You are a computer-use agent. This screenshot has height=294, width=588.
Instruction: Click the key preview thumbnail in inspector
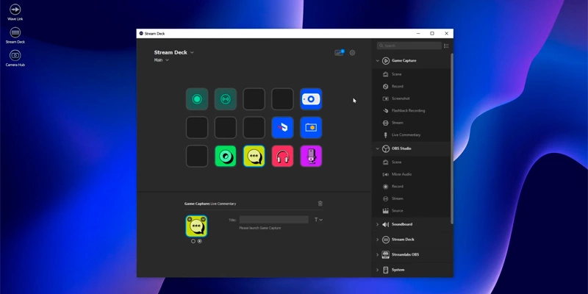point(196,226)
